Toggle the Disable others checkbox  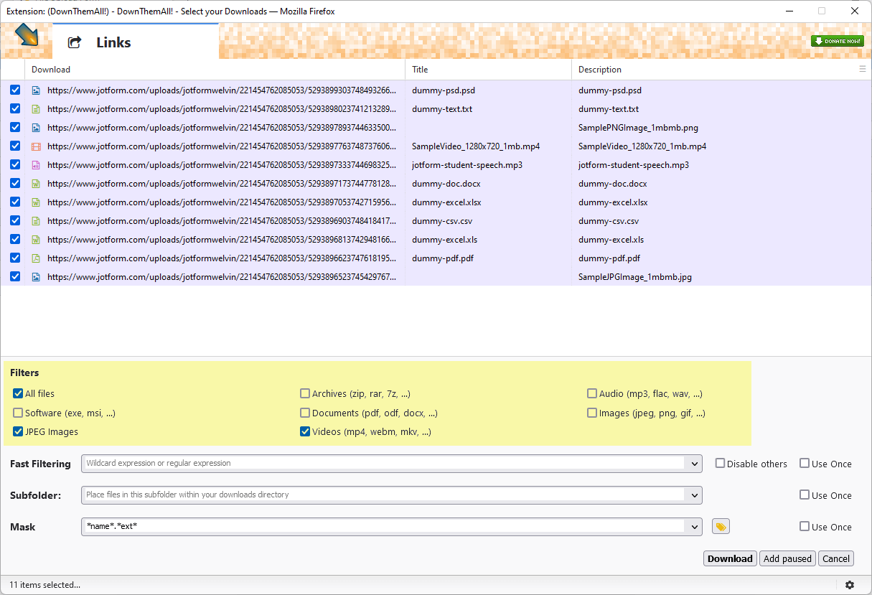(x=720, y=464)
